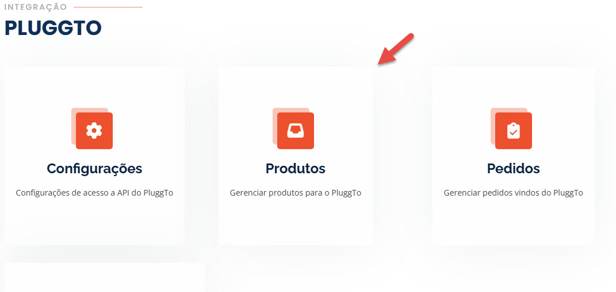The image size is (616, 292).
Task: Click empty space below Configurações description
Action: [94, 223]
